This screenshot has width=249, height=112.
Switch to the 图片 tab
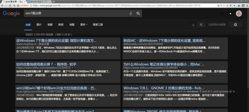point(39,25)
